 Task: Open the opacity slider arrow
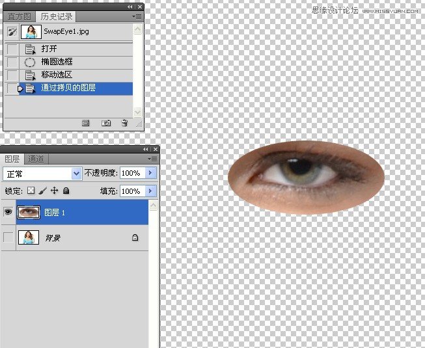[151, 173]
